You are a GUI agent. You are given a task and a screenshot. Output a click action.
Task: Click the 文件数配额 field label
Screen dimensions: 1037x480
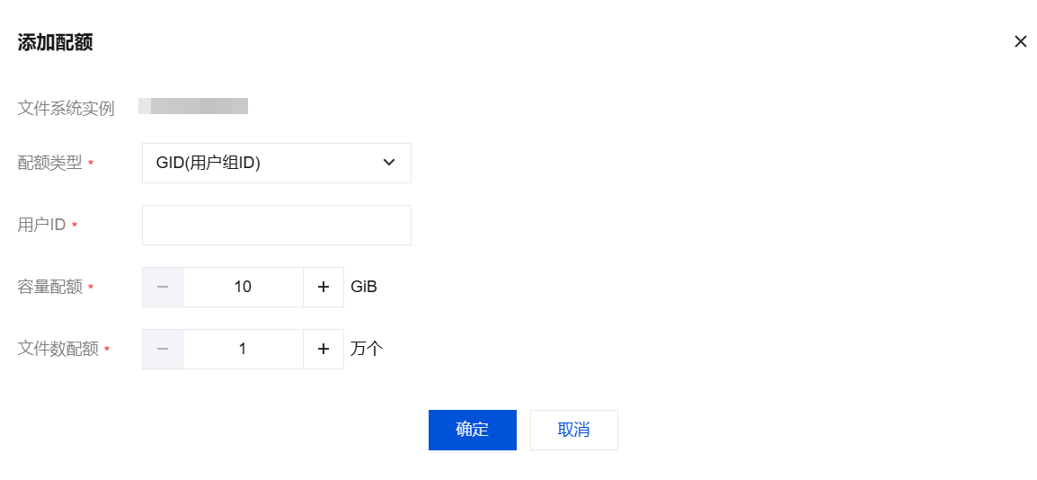(x=58, y=349)
